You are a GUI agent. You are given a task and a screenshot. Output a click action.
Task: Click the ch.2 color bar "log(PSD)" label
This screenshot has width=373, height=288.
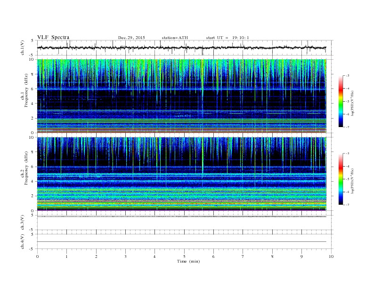tap(352, 180)
